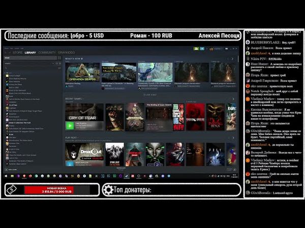This screenshot has height=228, width=305.
Task: Open the Cry of Fear recent game banner
Action: [84, 112]
